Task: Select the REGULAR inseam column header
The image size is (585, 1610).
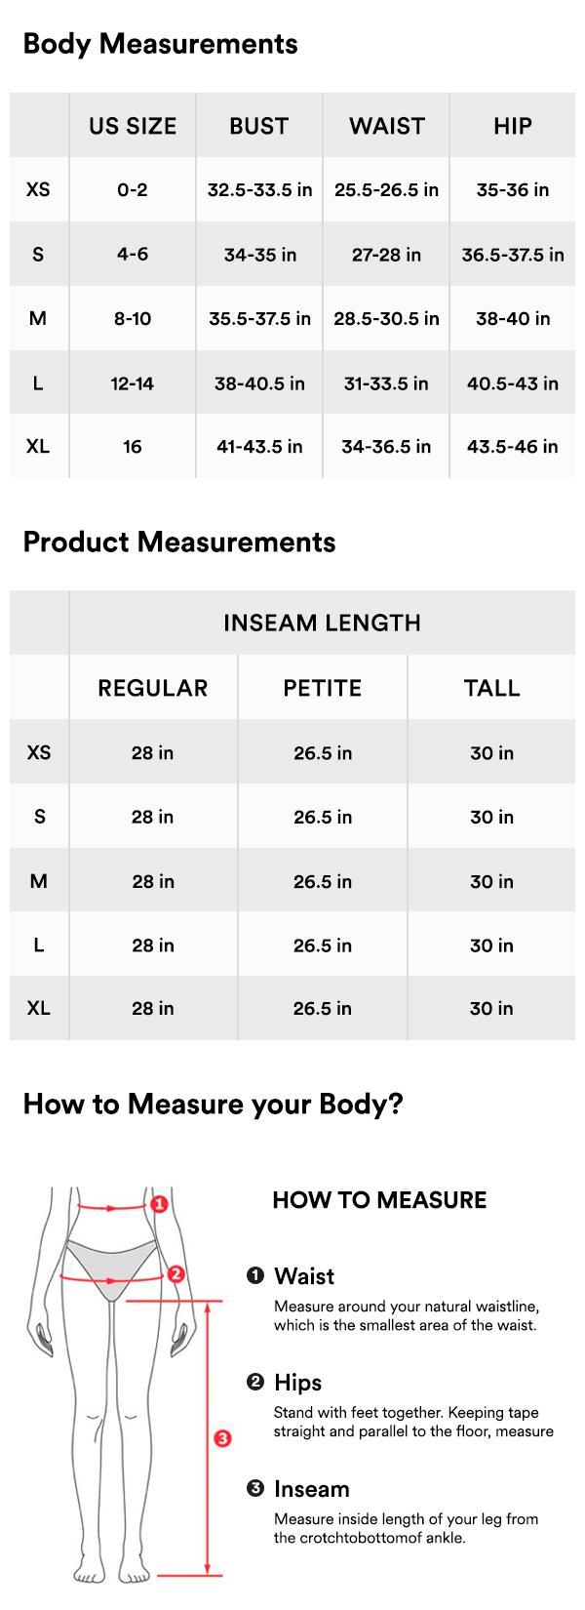Action: coord(153,688)
